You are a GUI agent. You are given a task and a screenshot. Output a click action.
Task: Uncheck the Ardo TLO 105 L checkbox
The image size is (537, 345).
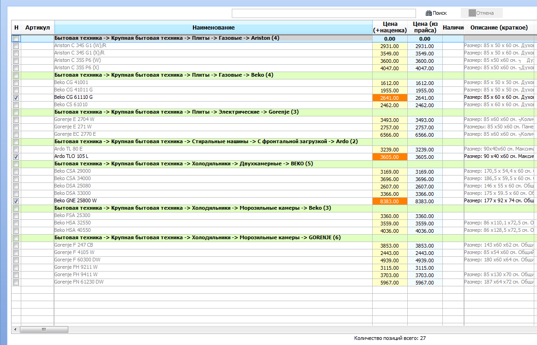[16, 157]
